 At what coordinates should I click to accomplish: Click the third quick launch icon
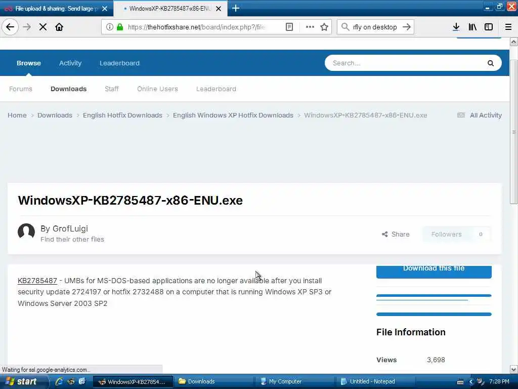pos(82,381)
